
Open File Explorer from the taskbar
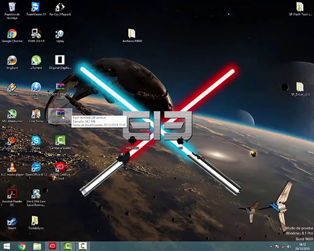[x=37, y=246]
